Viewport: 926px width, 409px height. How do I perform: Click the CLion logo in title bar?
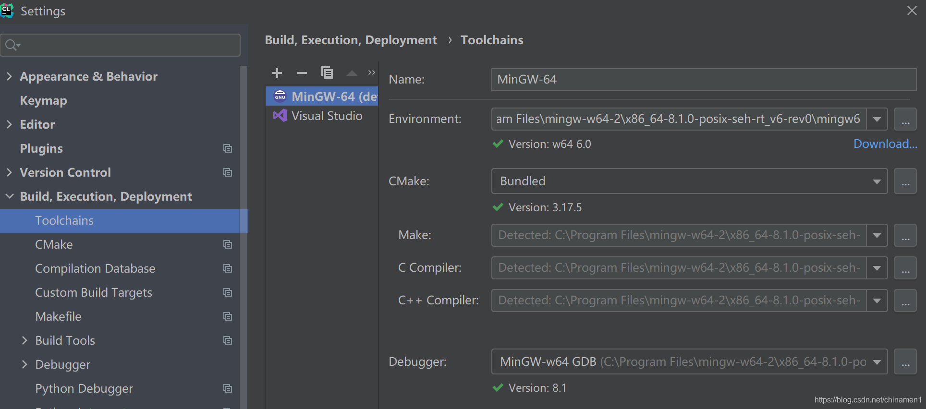coord(7,11)
